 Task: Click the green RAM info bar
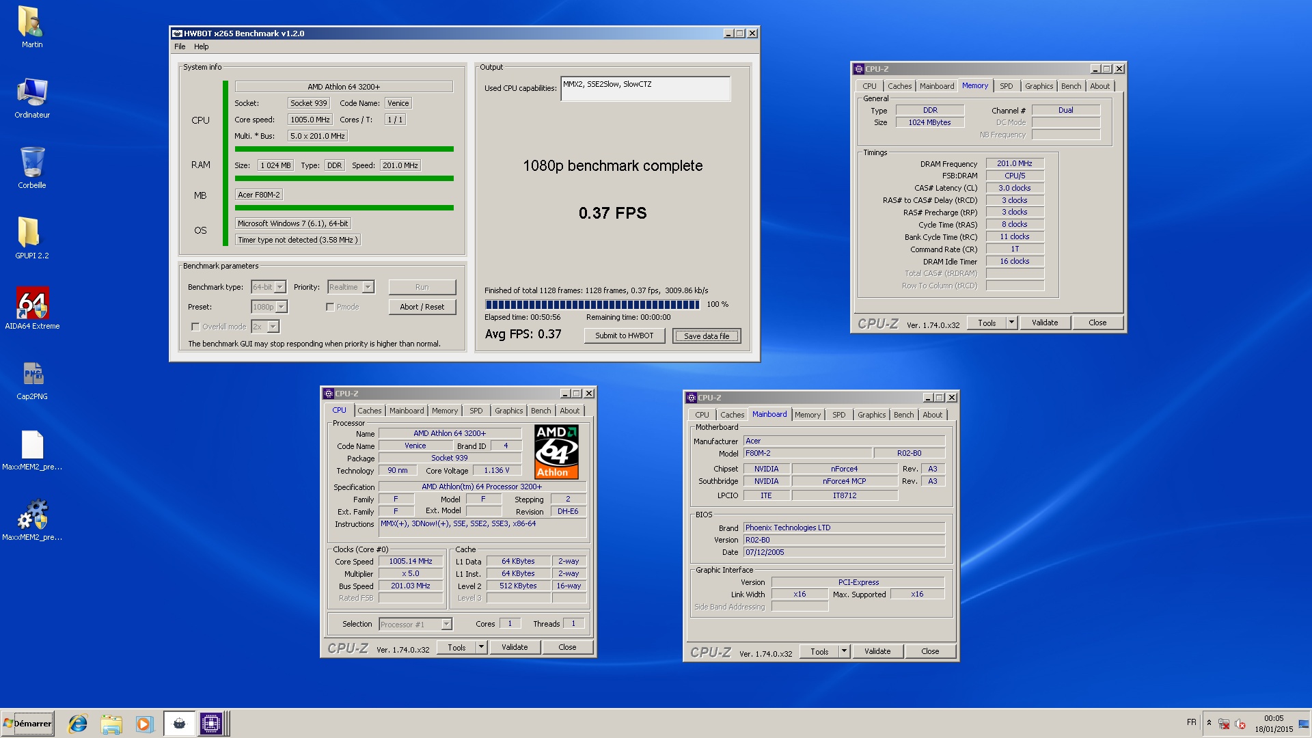point(344,178)
